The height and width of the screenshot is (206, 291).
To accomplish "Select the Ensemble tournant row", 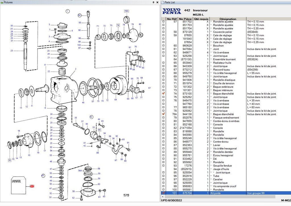I will click(226, 59).
